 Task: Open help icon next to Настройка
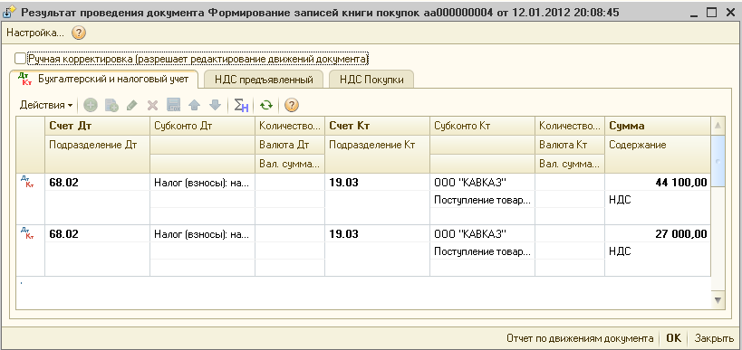coord(79,33)
